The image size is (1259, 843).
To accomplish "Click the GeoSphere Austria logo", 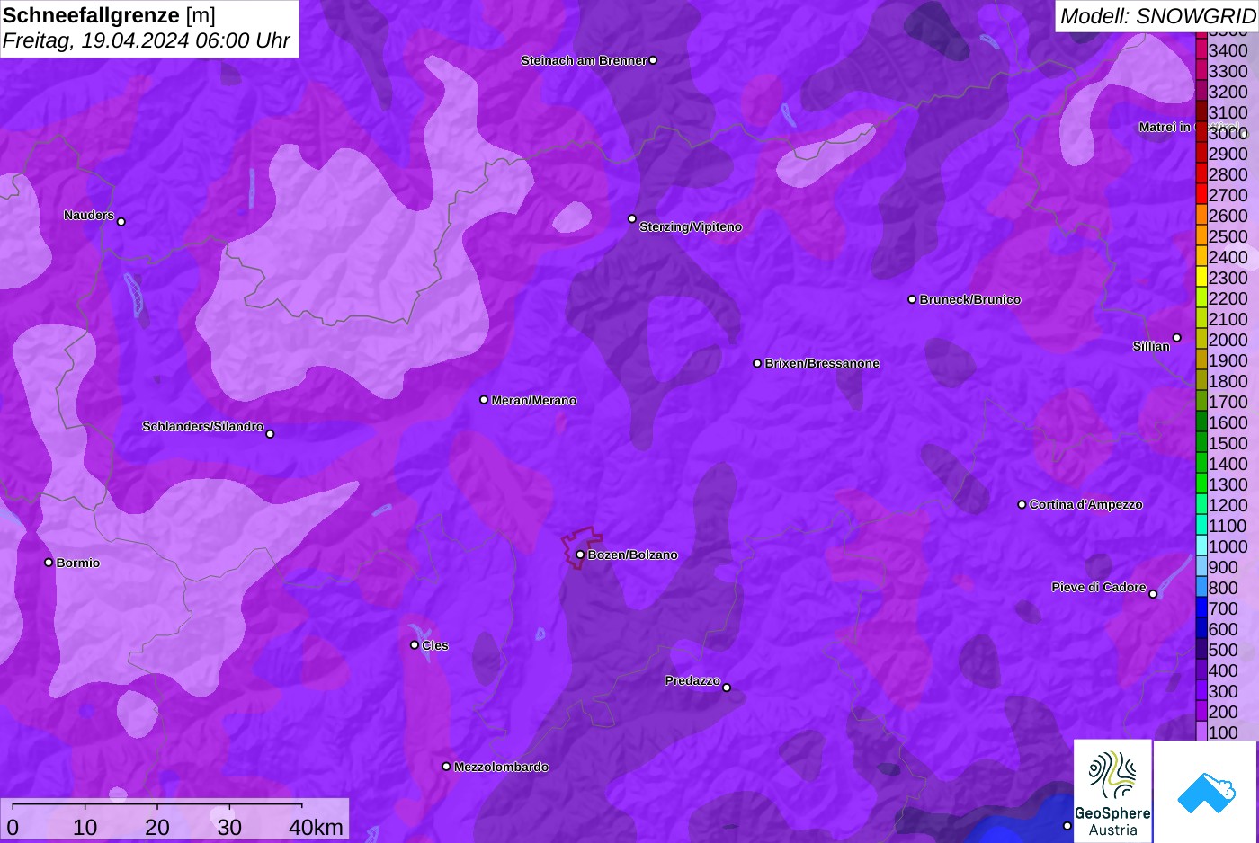I will coord(1112,792).
